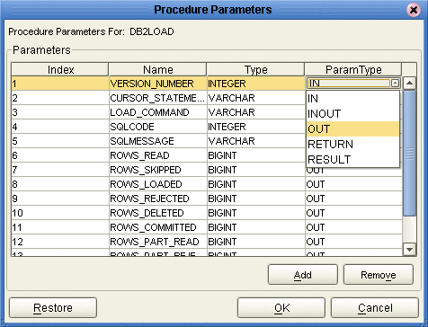Click the Name column header
The height and width of the screenshot is (327, 428).
tap(157, 70)
